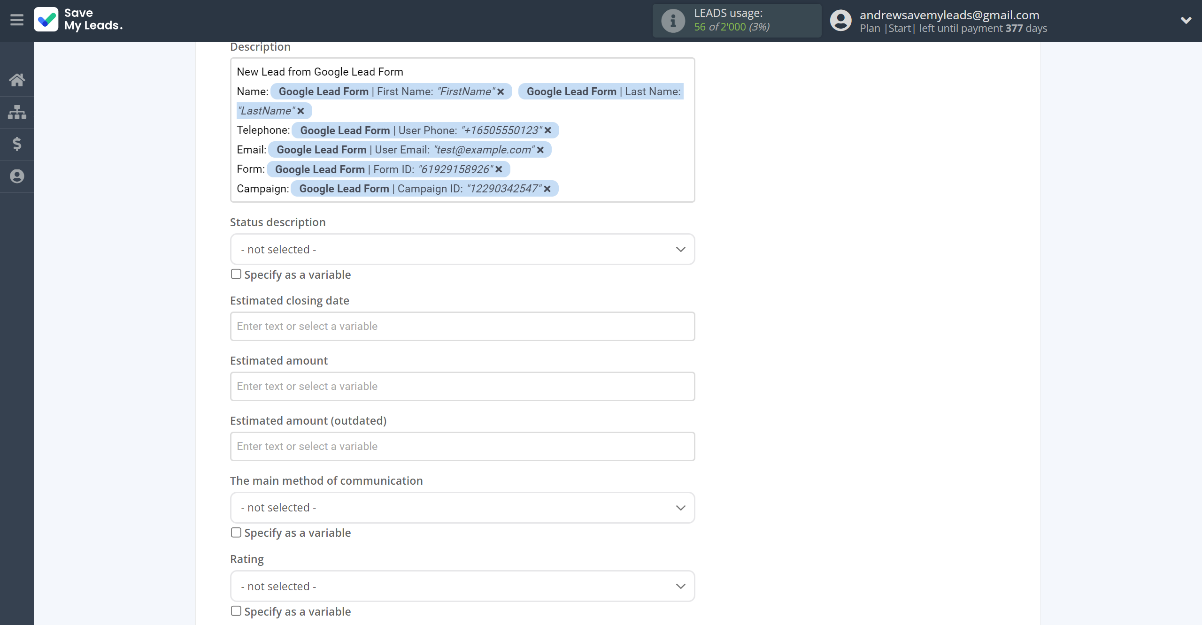Open the billing dollar icon
Screen dimensions: 1202x625
[x=17, y=144]
